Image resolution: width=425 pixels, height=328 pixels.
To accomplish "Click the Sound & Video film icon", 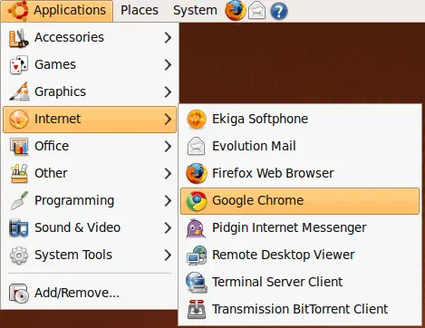I will (18, 227).
